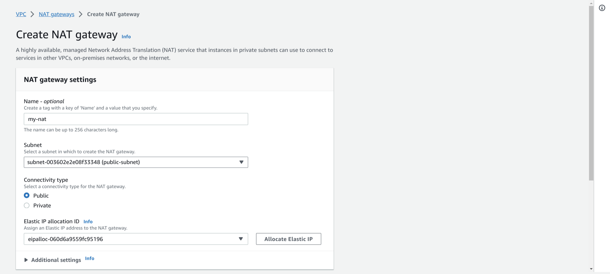Click the scrollbar down arrow
Screen dimensions: 610x274
[x=591, y=269]
